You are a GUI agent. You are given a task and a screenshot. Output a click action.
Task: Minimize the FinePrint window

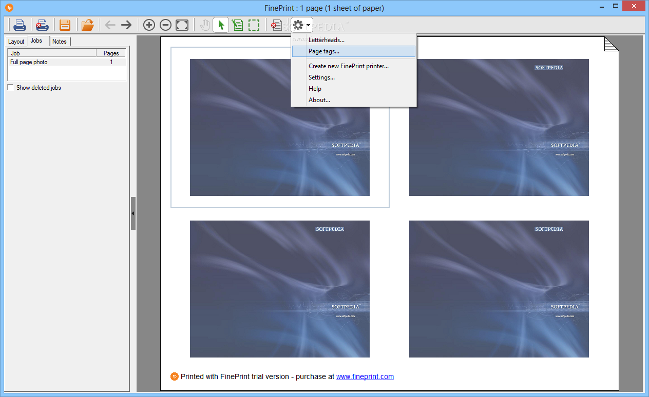coord(601,6)
